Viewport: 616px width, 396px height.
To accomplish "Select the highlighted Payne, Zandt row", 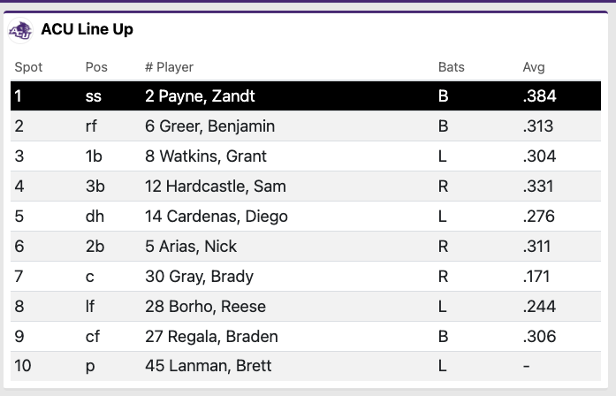I will coord(306,95).
